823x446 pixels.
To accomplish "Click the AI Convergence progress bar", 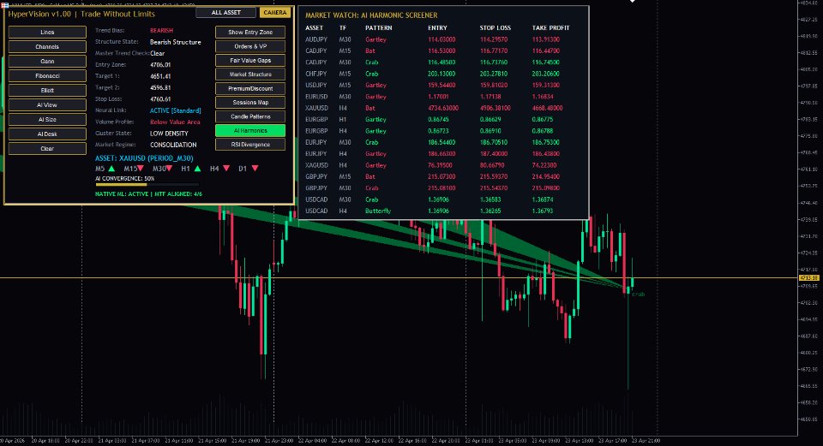I will 147,185.
